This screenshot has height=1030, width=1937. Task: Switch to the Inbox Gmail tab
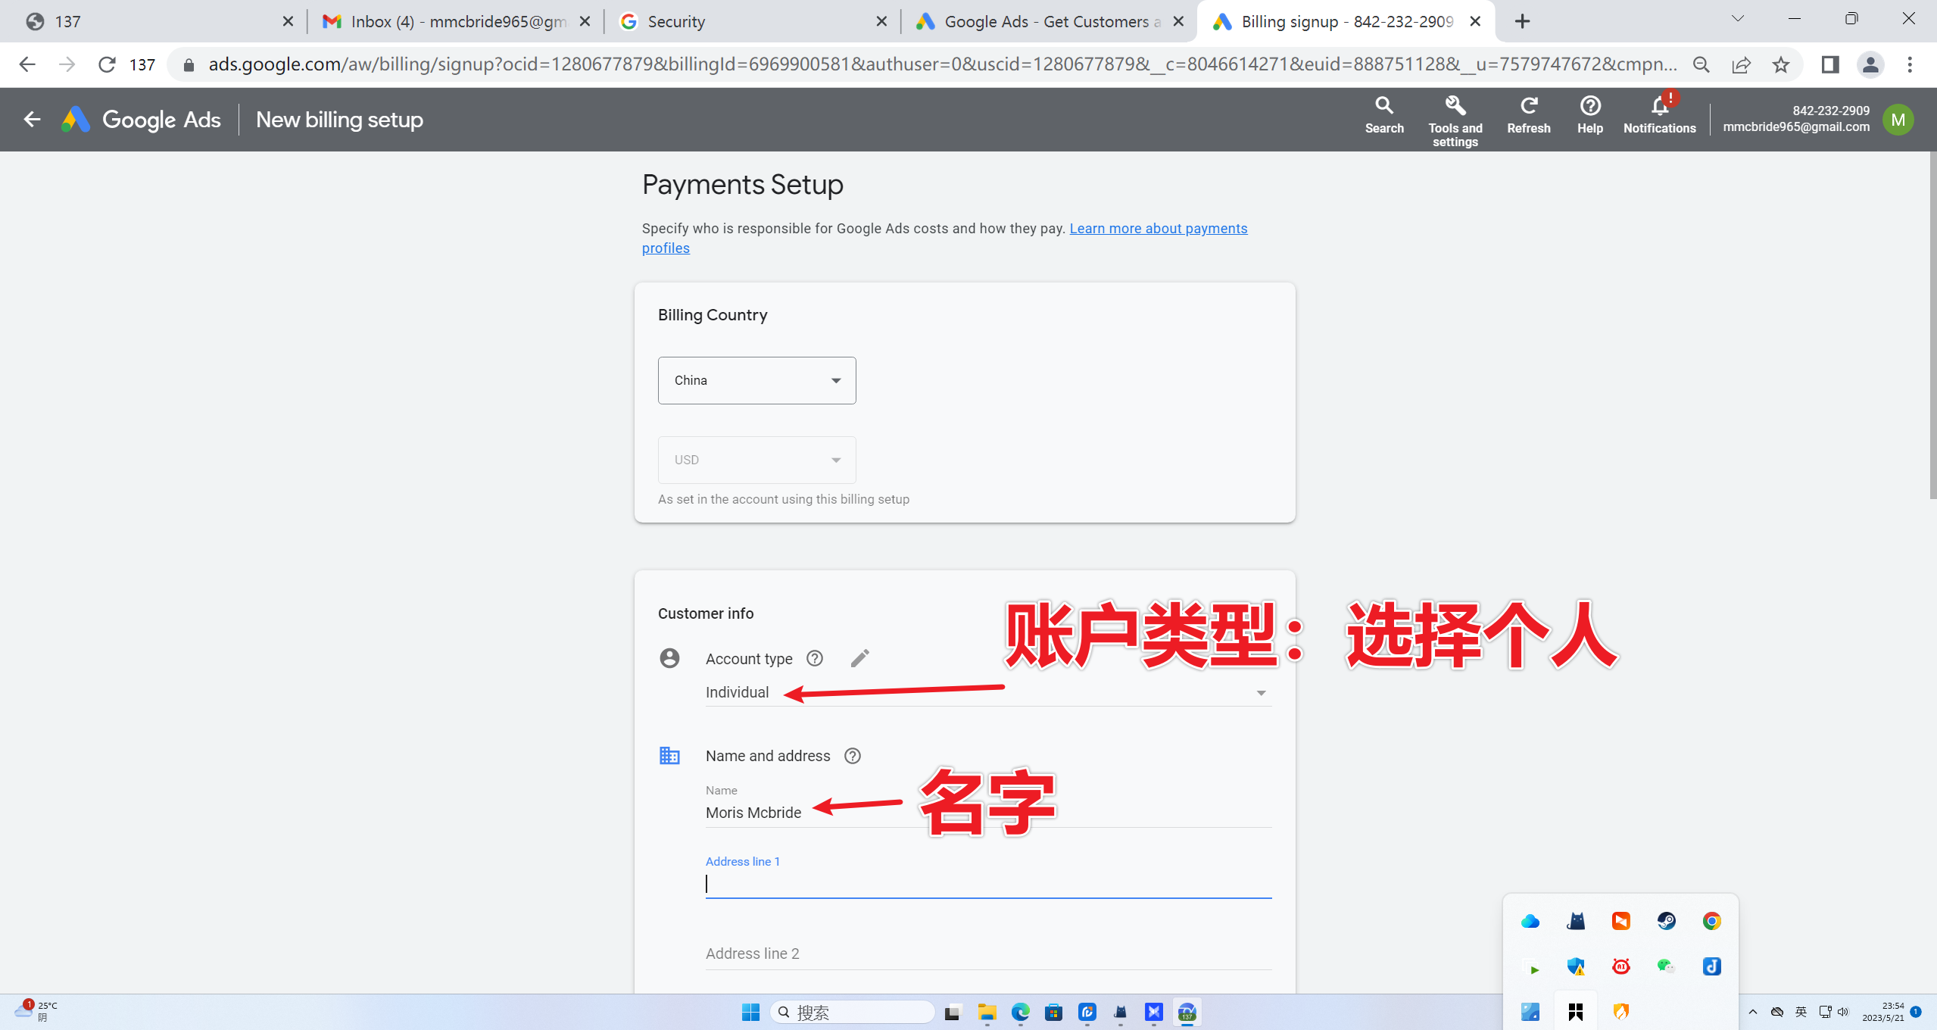pos(454,21)
